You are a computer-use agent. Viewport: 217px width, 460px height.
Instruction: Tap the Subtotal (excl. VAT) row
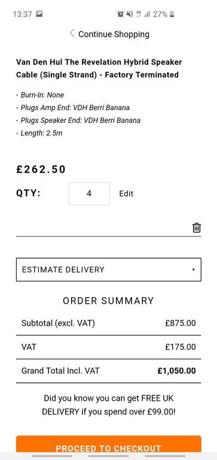109,323
